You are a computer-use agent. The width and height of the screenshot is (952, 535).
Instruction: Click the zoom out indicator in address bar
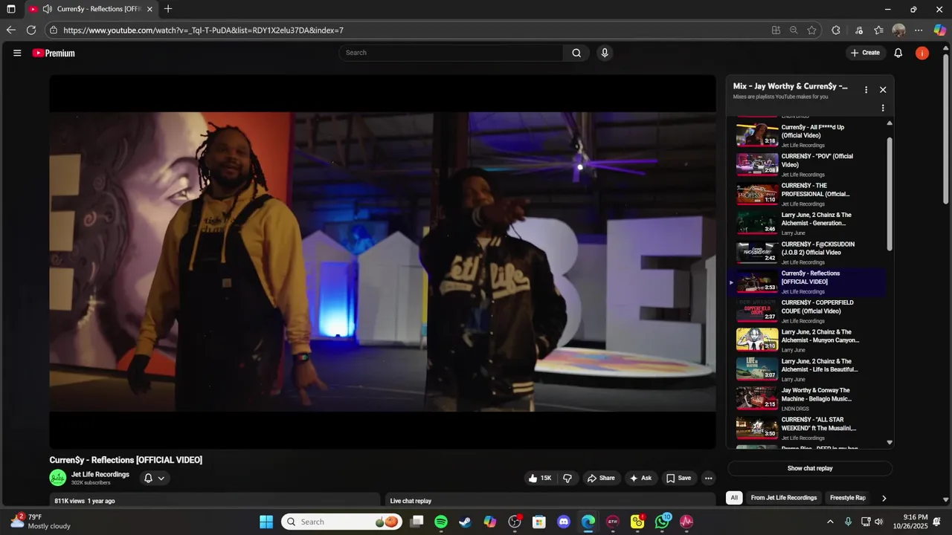pyautogui.click(x=794, y=30)
